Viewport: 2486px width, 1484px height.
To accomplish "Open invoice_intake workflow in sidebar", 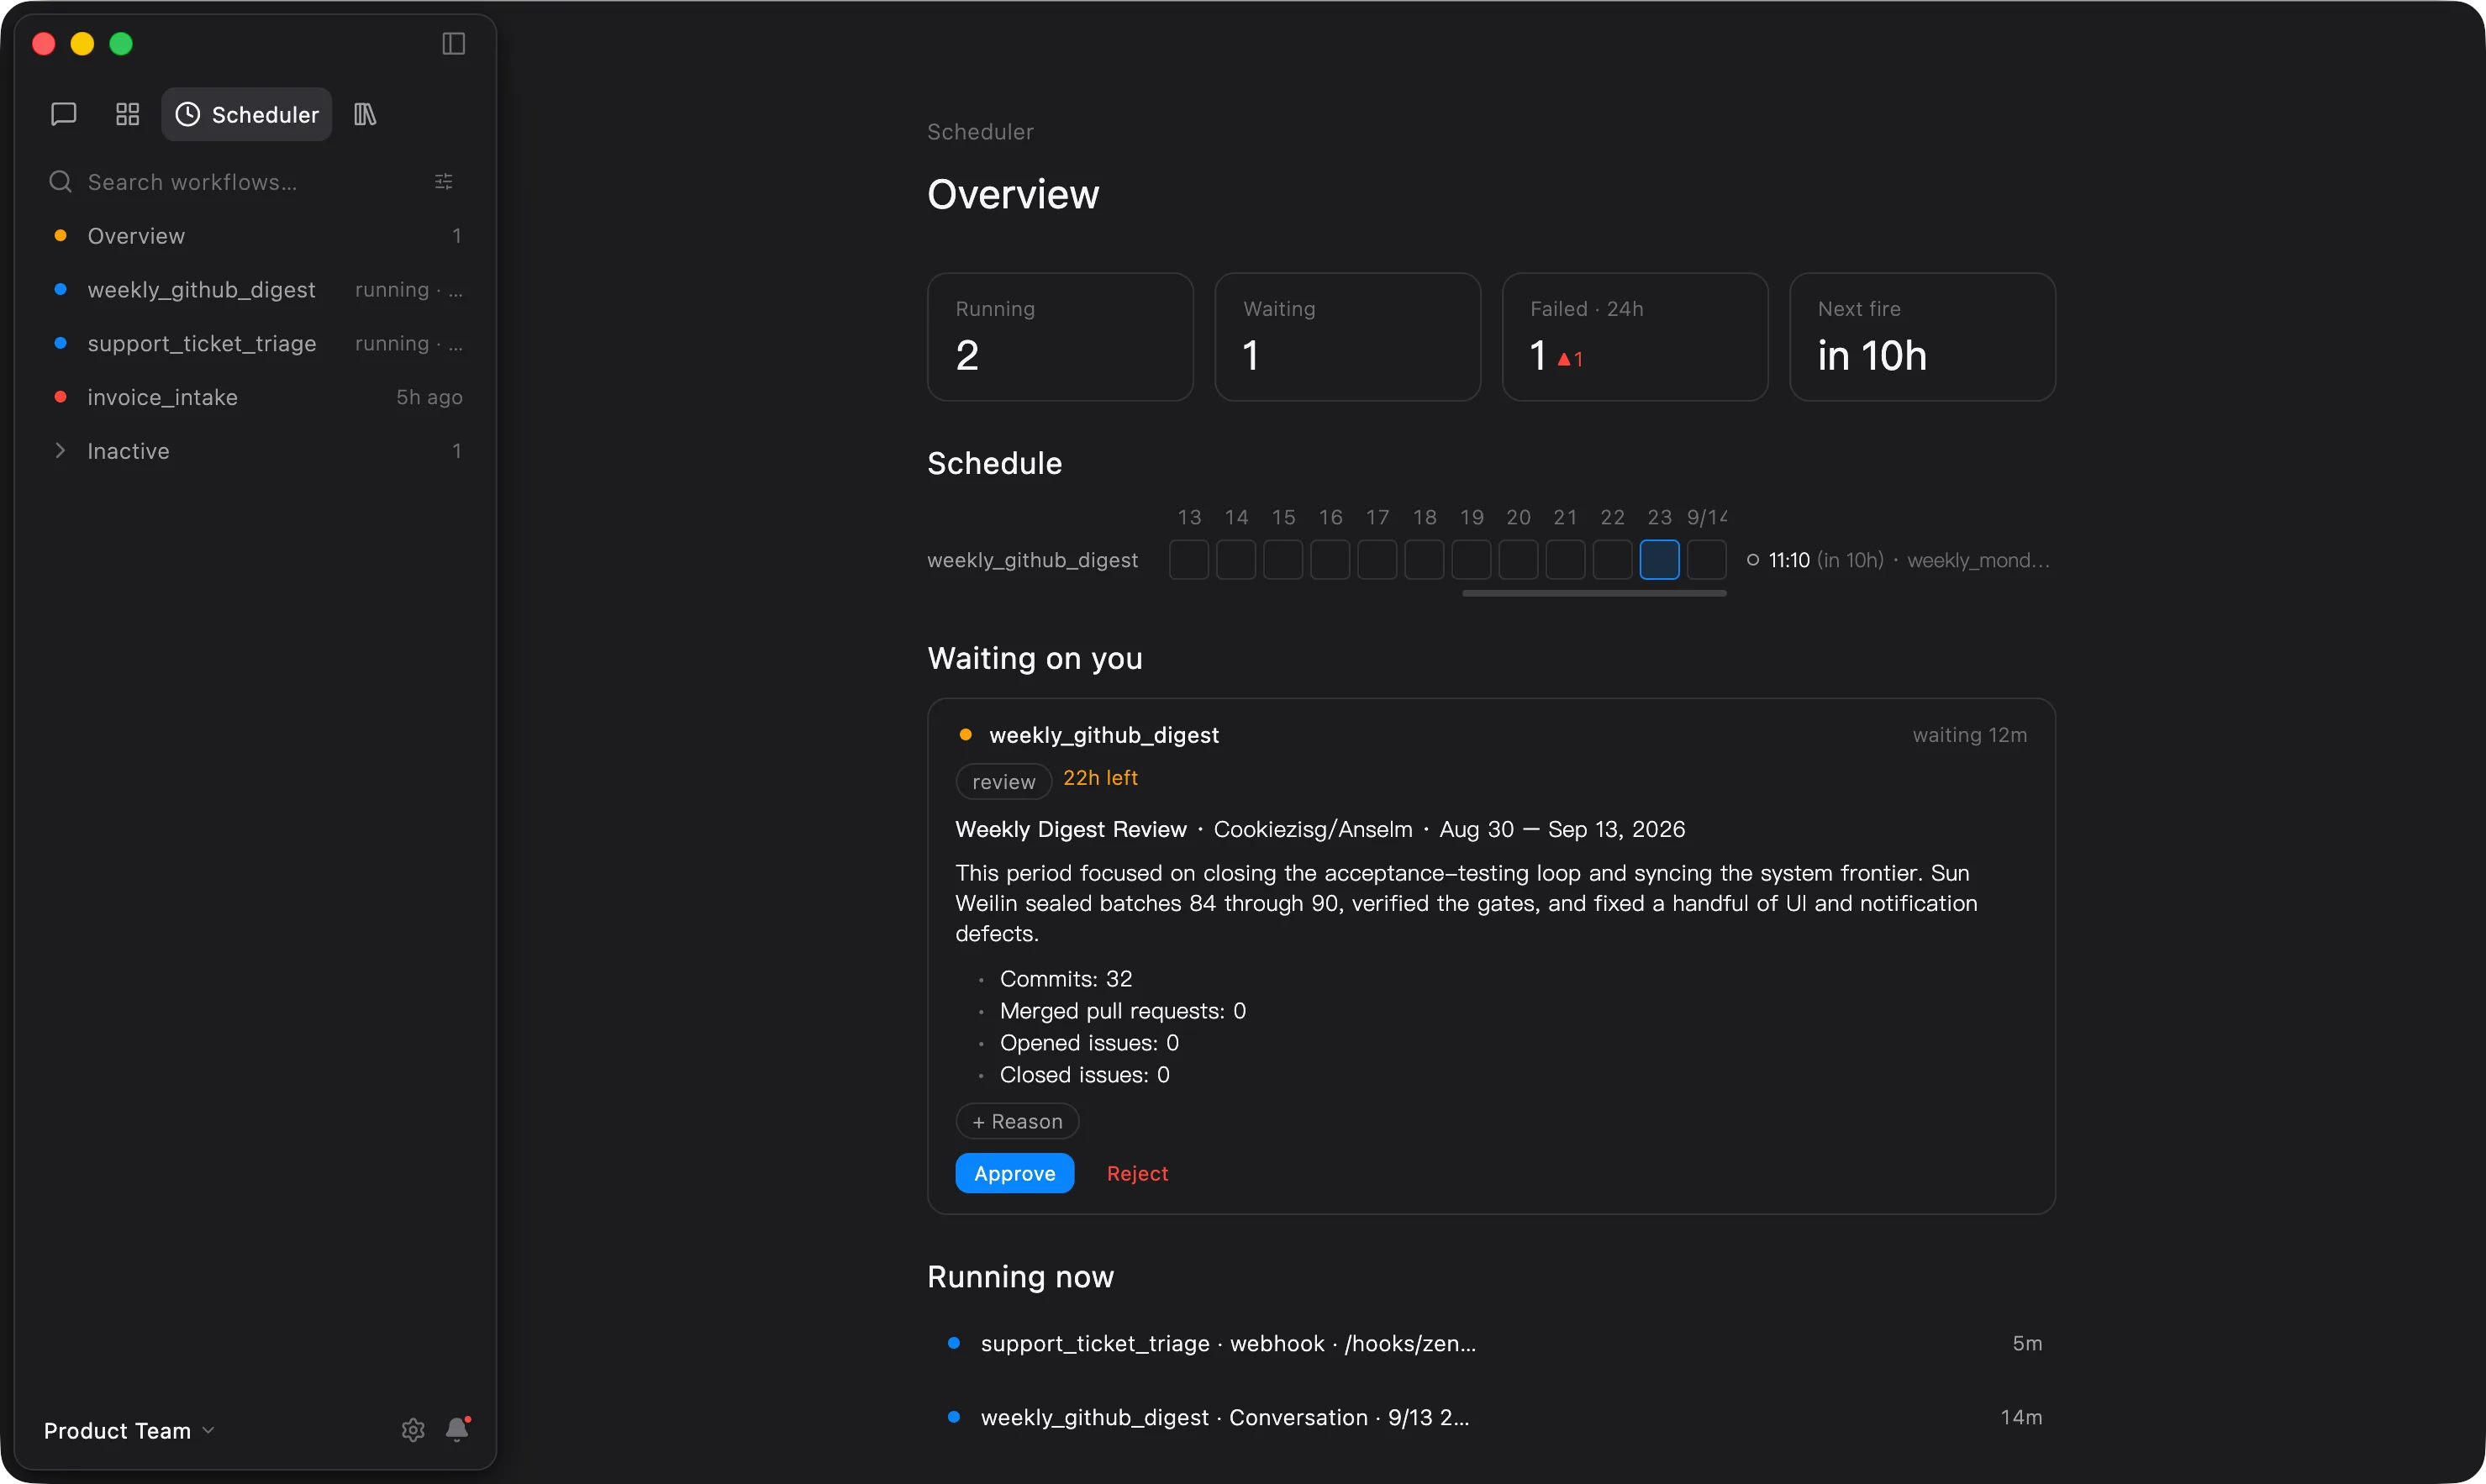I will pyautogui.click(x=256, y=397).
